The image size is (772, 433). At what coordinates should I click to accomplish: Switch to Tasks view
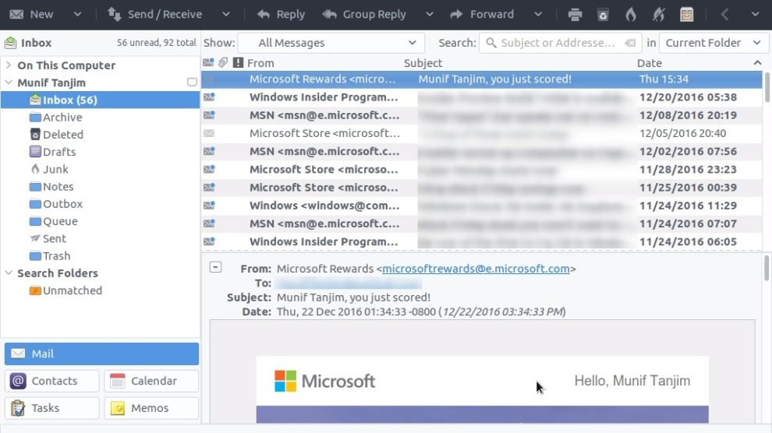51,408
